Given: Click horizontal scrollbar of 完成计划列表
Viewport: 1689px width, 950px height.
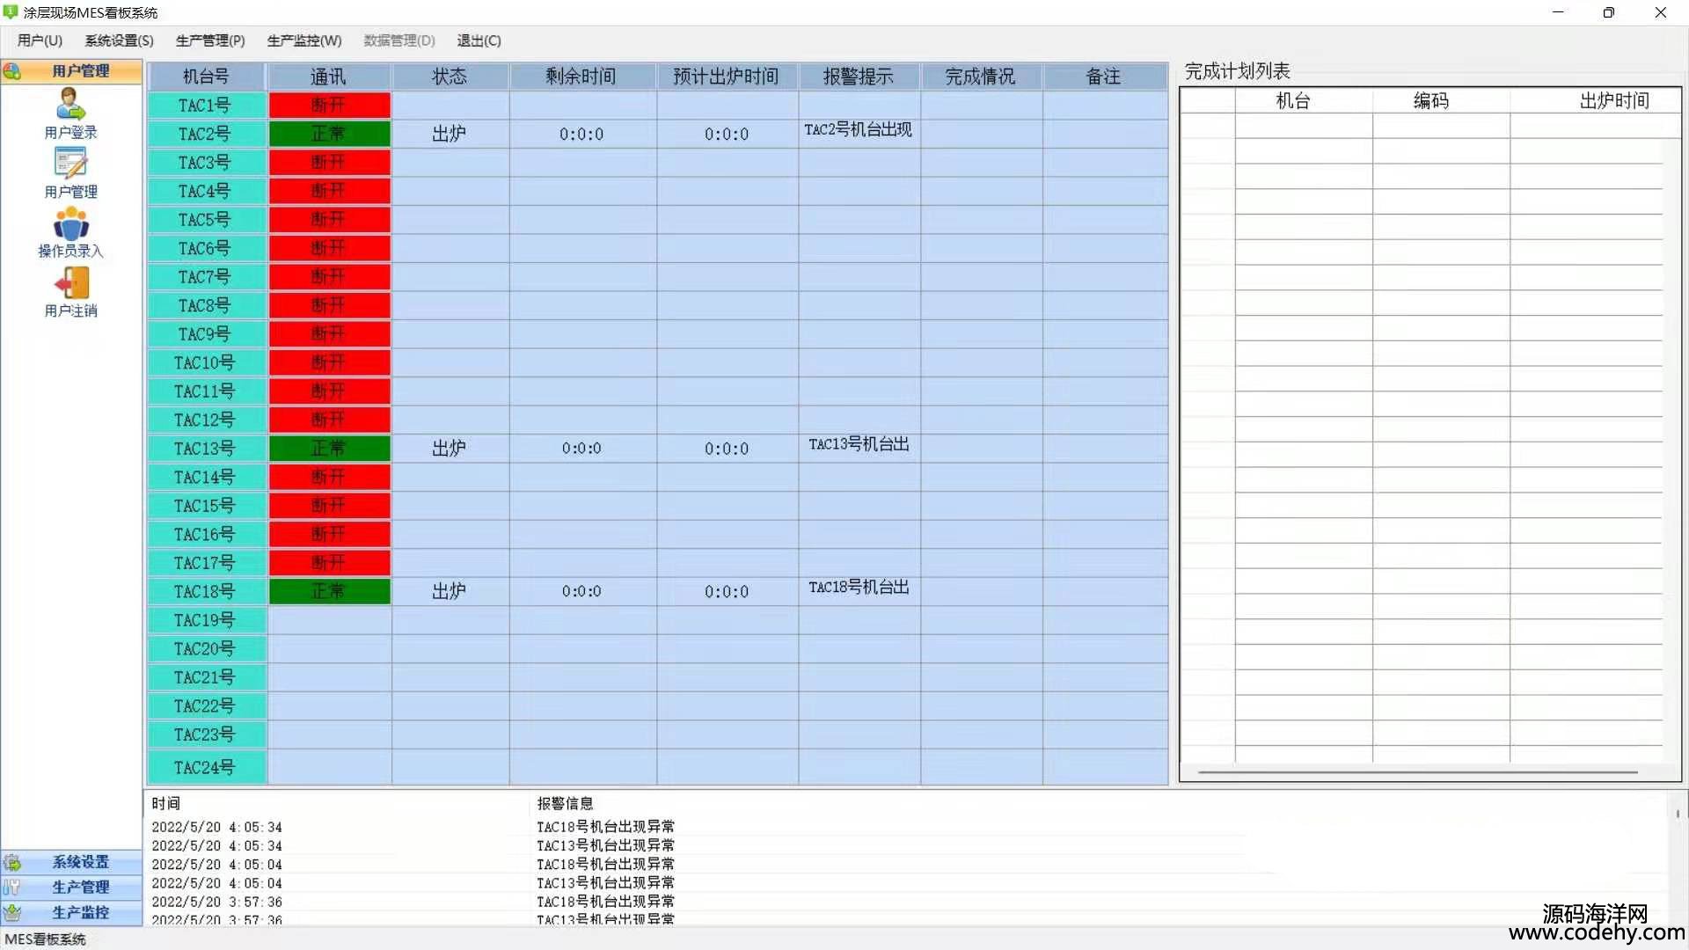Looking at the screenshot, I should (1418, 772).
